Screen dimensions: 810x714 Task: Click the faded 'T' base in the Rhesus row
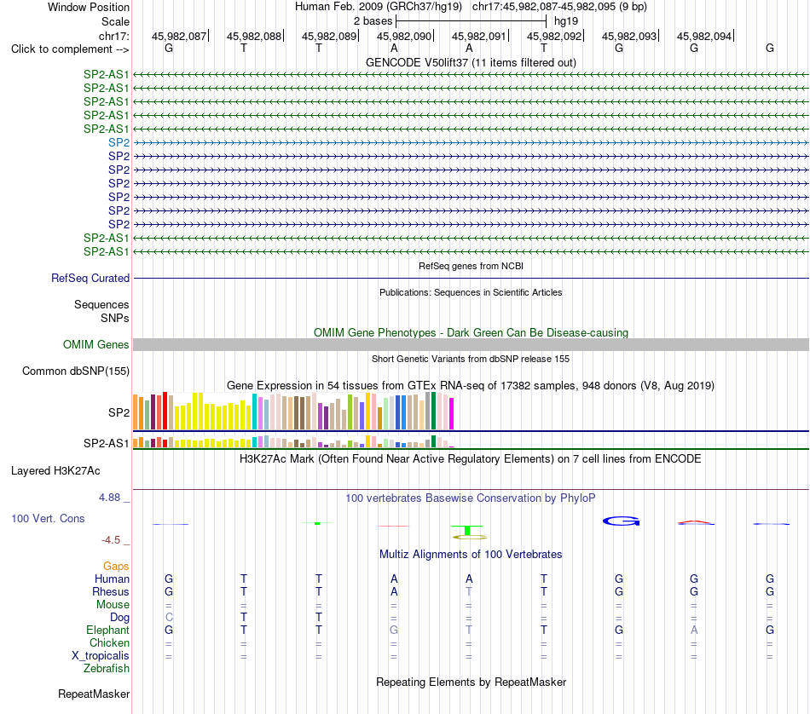(469, 591)
